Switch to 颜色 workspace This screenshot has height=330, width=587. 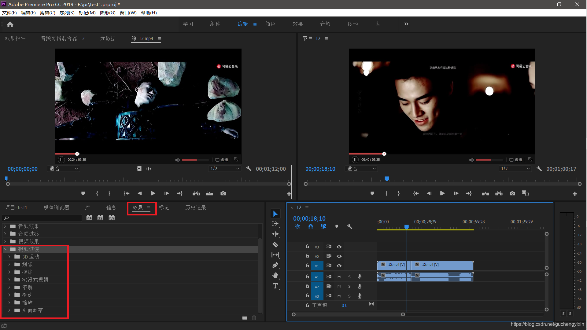(x=270, y=24)
